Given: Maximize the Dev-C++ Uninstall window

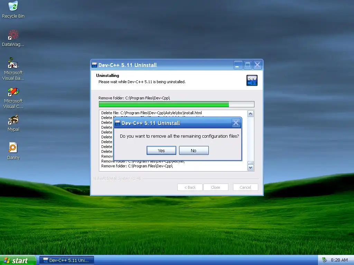Looking at the screenshot, I should tap(248, 65).
